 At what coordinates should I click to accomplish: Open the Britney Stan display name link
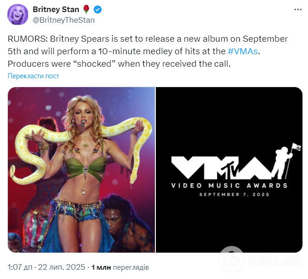coord(56,10)
